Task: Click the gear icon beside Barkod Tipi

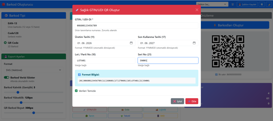Action: (6, 16)
